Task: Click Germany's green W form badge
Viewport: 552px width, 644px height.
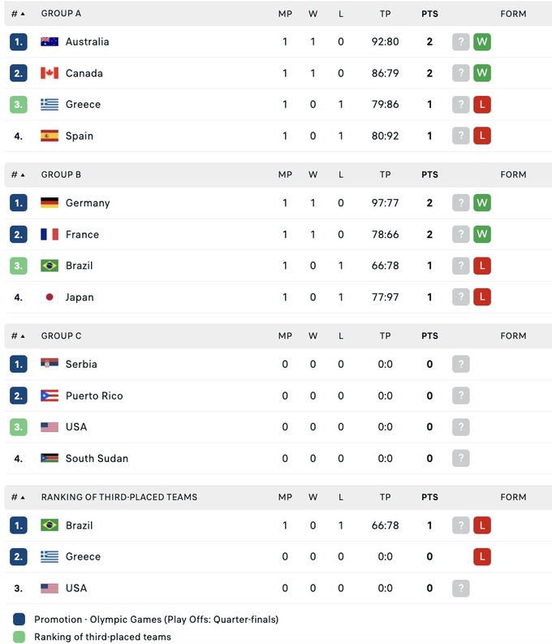Action: point(482,203)
